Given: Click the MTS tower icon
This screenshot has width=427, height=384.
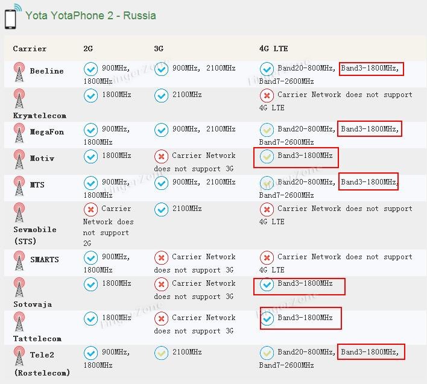Looking at the screenshot, I should (x=19, y=186).
